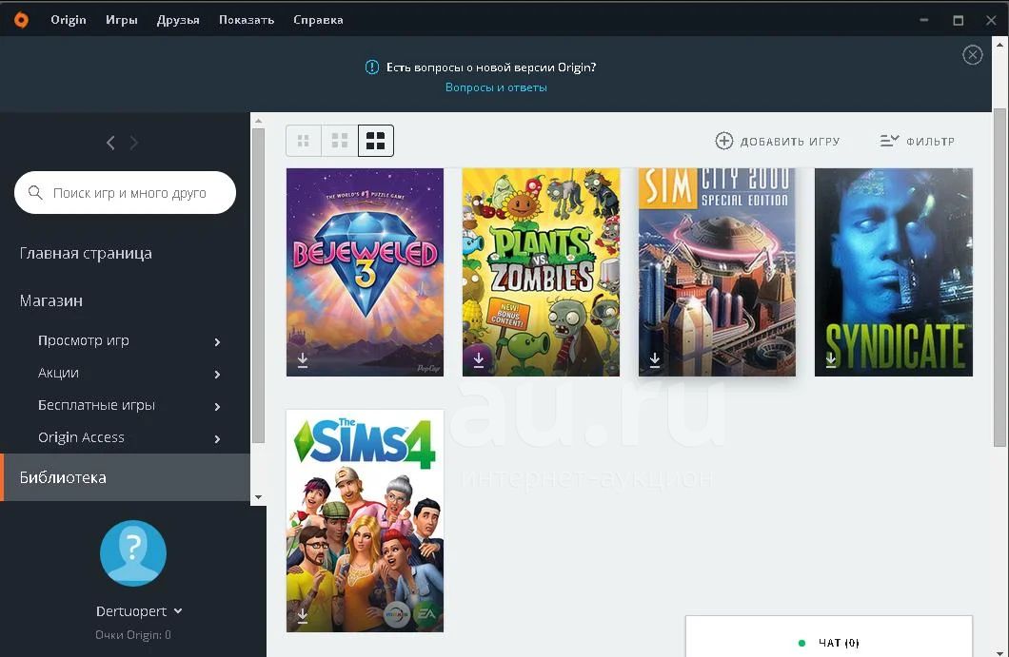This screenshot has width=1009, height=657.
Task: Expand Просмотр игр submenu arrow
Action: point(217,342)
